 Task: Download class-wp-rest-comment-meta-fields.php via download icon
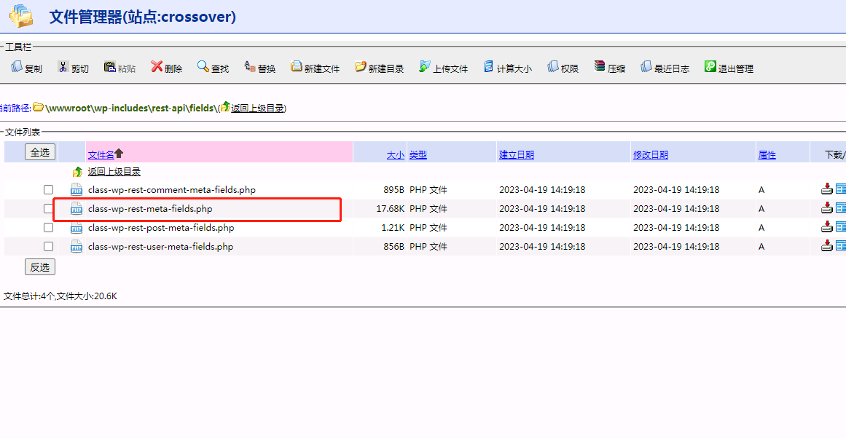point(827,189)
